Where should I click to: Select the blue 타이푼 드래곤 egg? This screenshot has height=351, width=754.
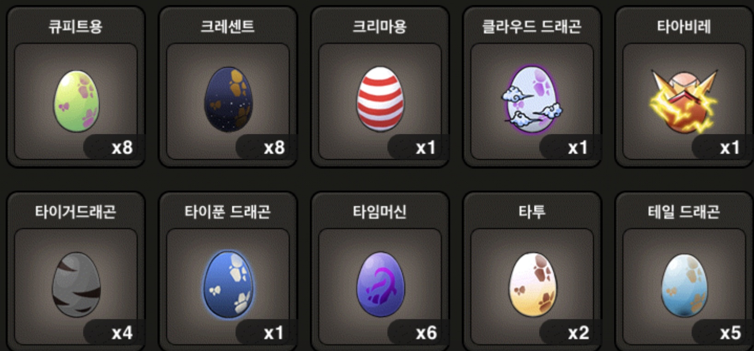(228, 284)
